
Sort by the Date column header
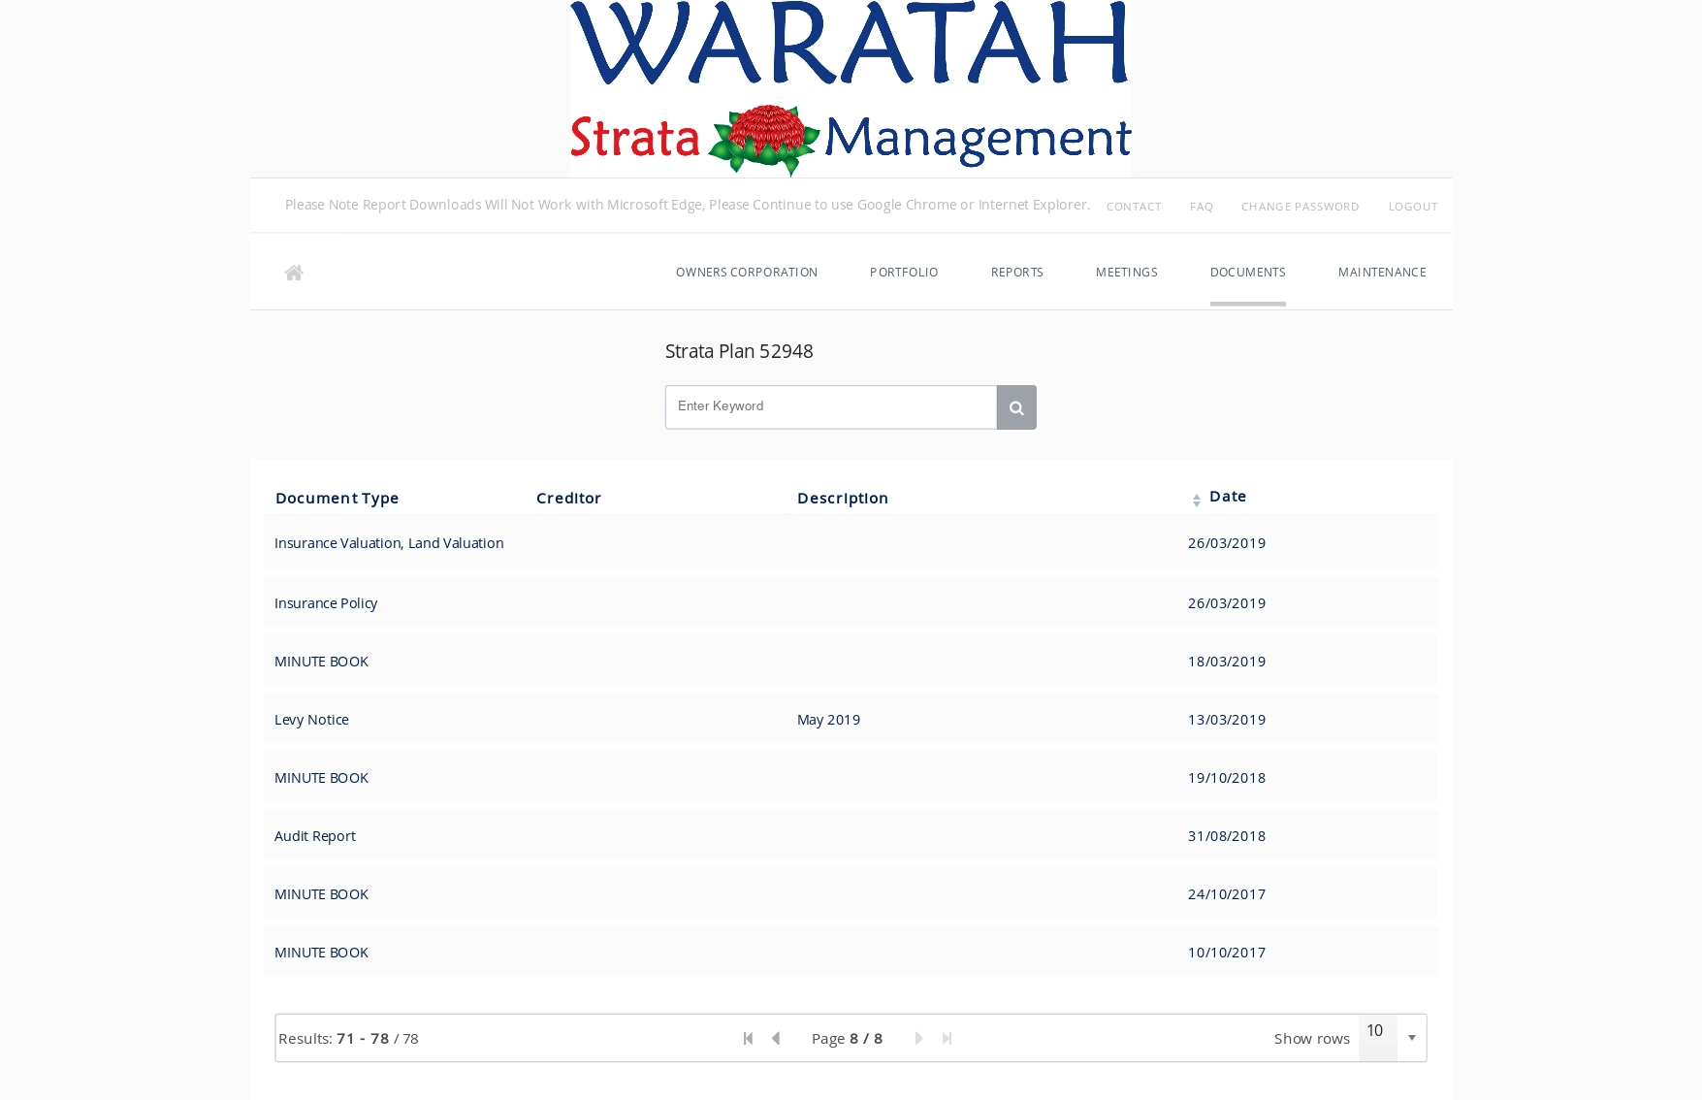[1228, 496]
